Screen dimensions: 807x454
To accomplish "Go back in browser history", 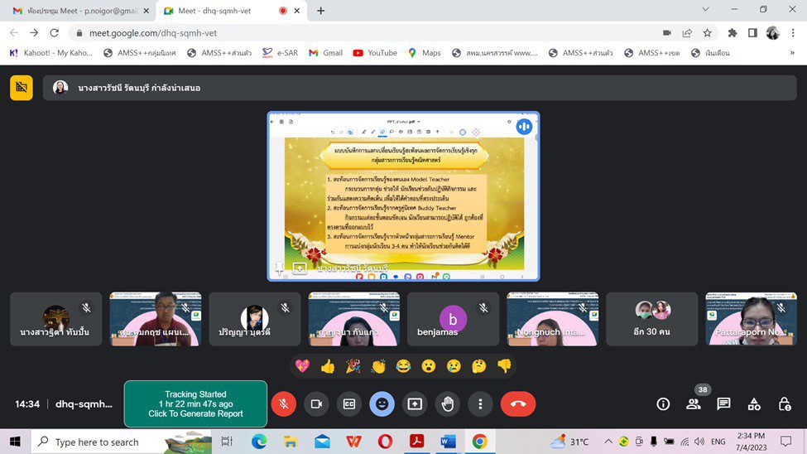I will [x=14, y=33].
